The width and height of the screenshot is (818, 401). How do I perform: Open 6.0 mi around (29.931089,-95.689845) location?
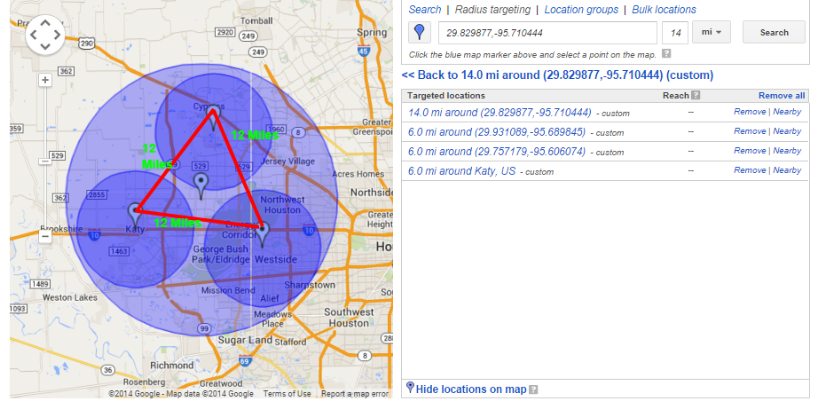pos(497,131)
